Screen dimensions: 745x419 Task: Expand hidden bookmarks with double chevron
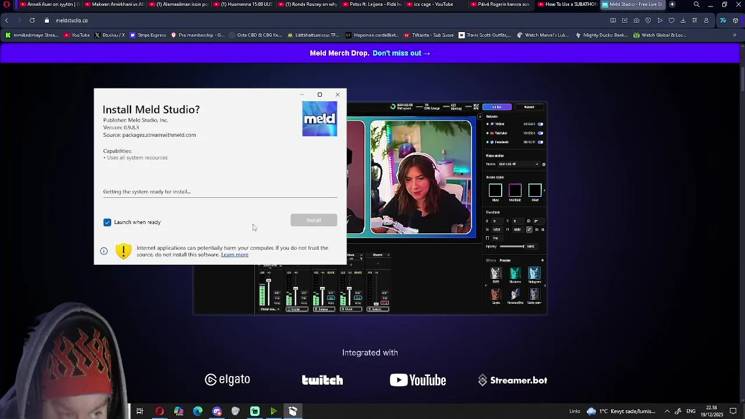point(735,35)
